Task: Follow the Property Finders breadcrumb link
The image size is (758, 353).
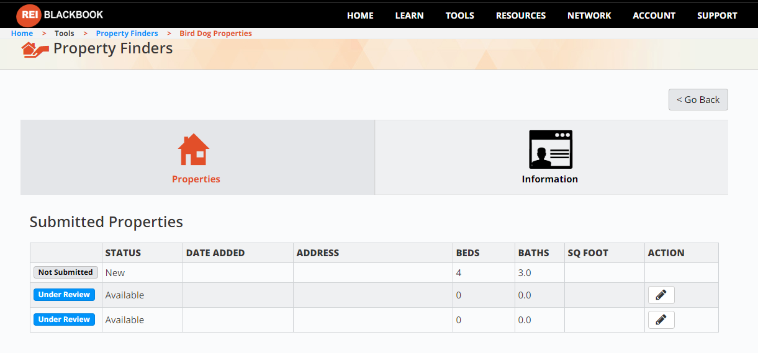Action: coord(127,34)
